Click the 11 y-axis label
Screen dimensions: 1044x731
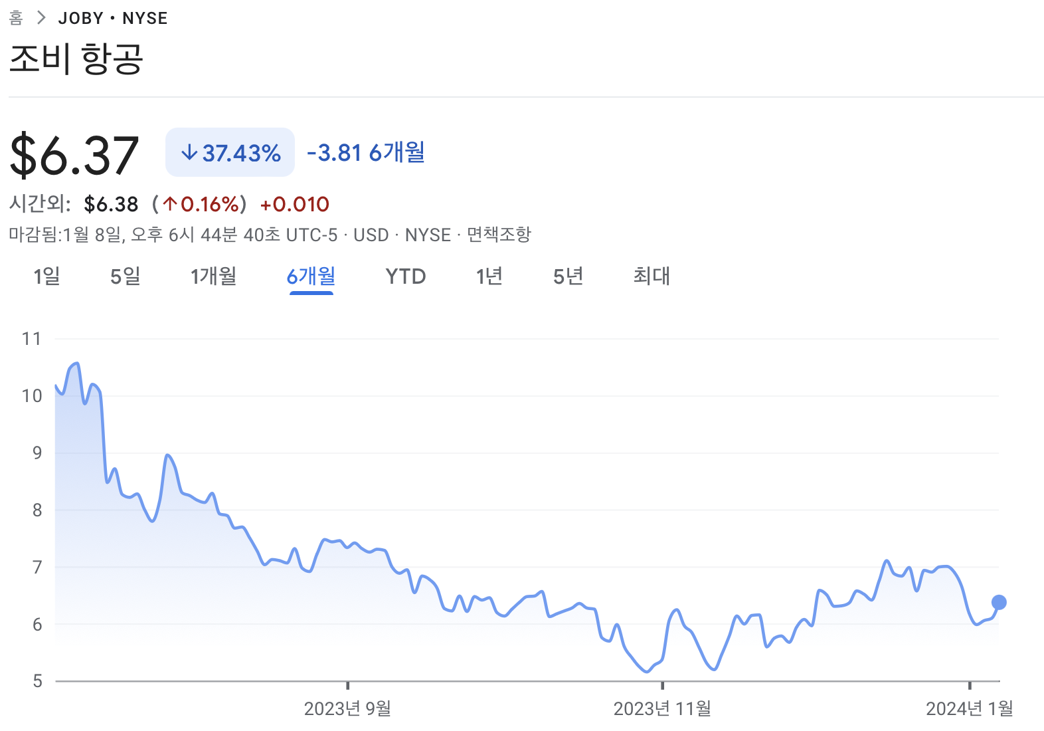point(31,339)
